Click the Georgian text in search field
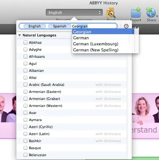Viewport: 159px width, 160px height. 80,26
